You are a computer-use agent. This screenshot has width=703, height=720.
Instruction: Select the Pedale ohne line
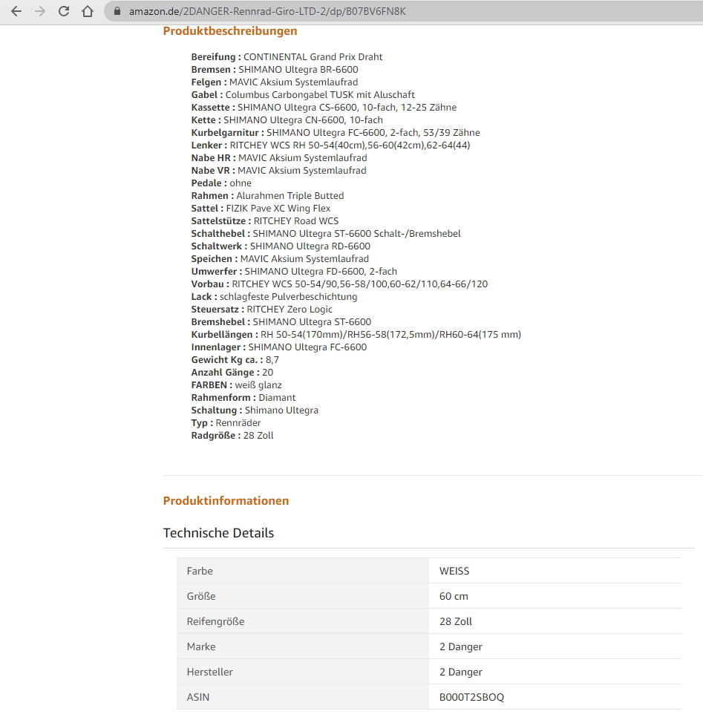[x=221, y=183]
